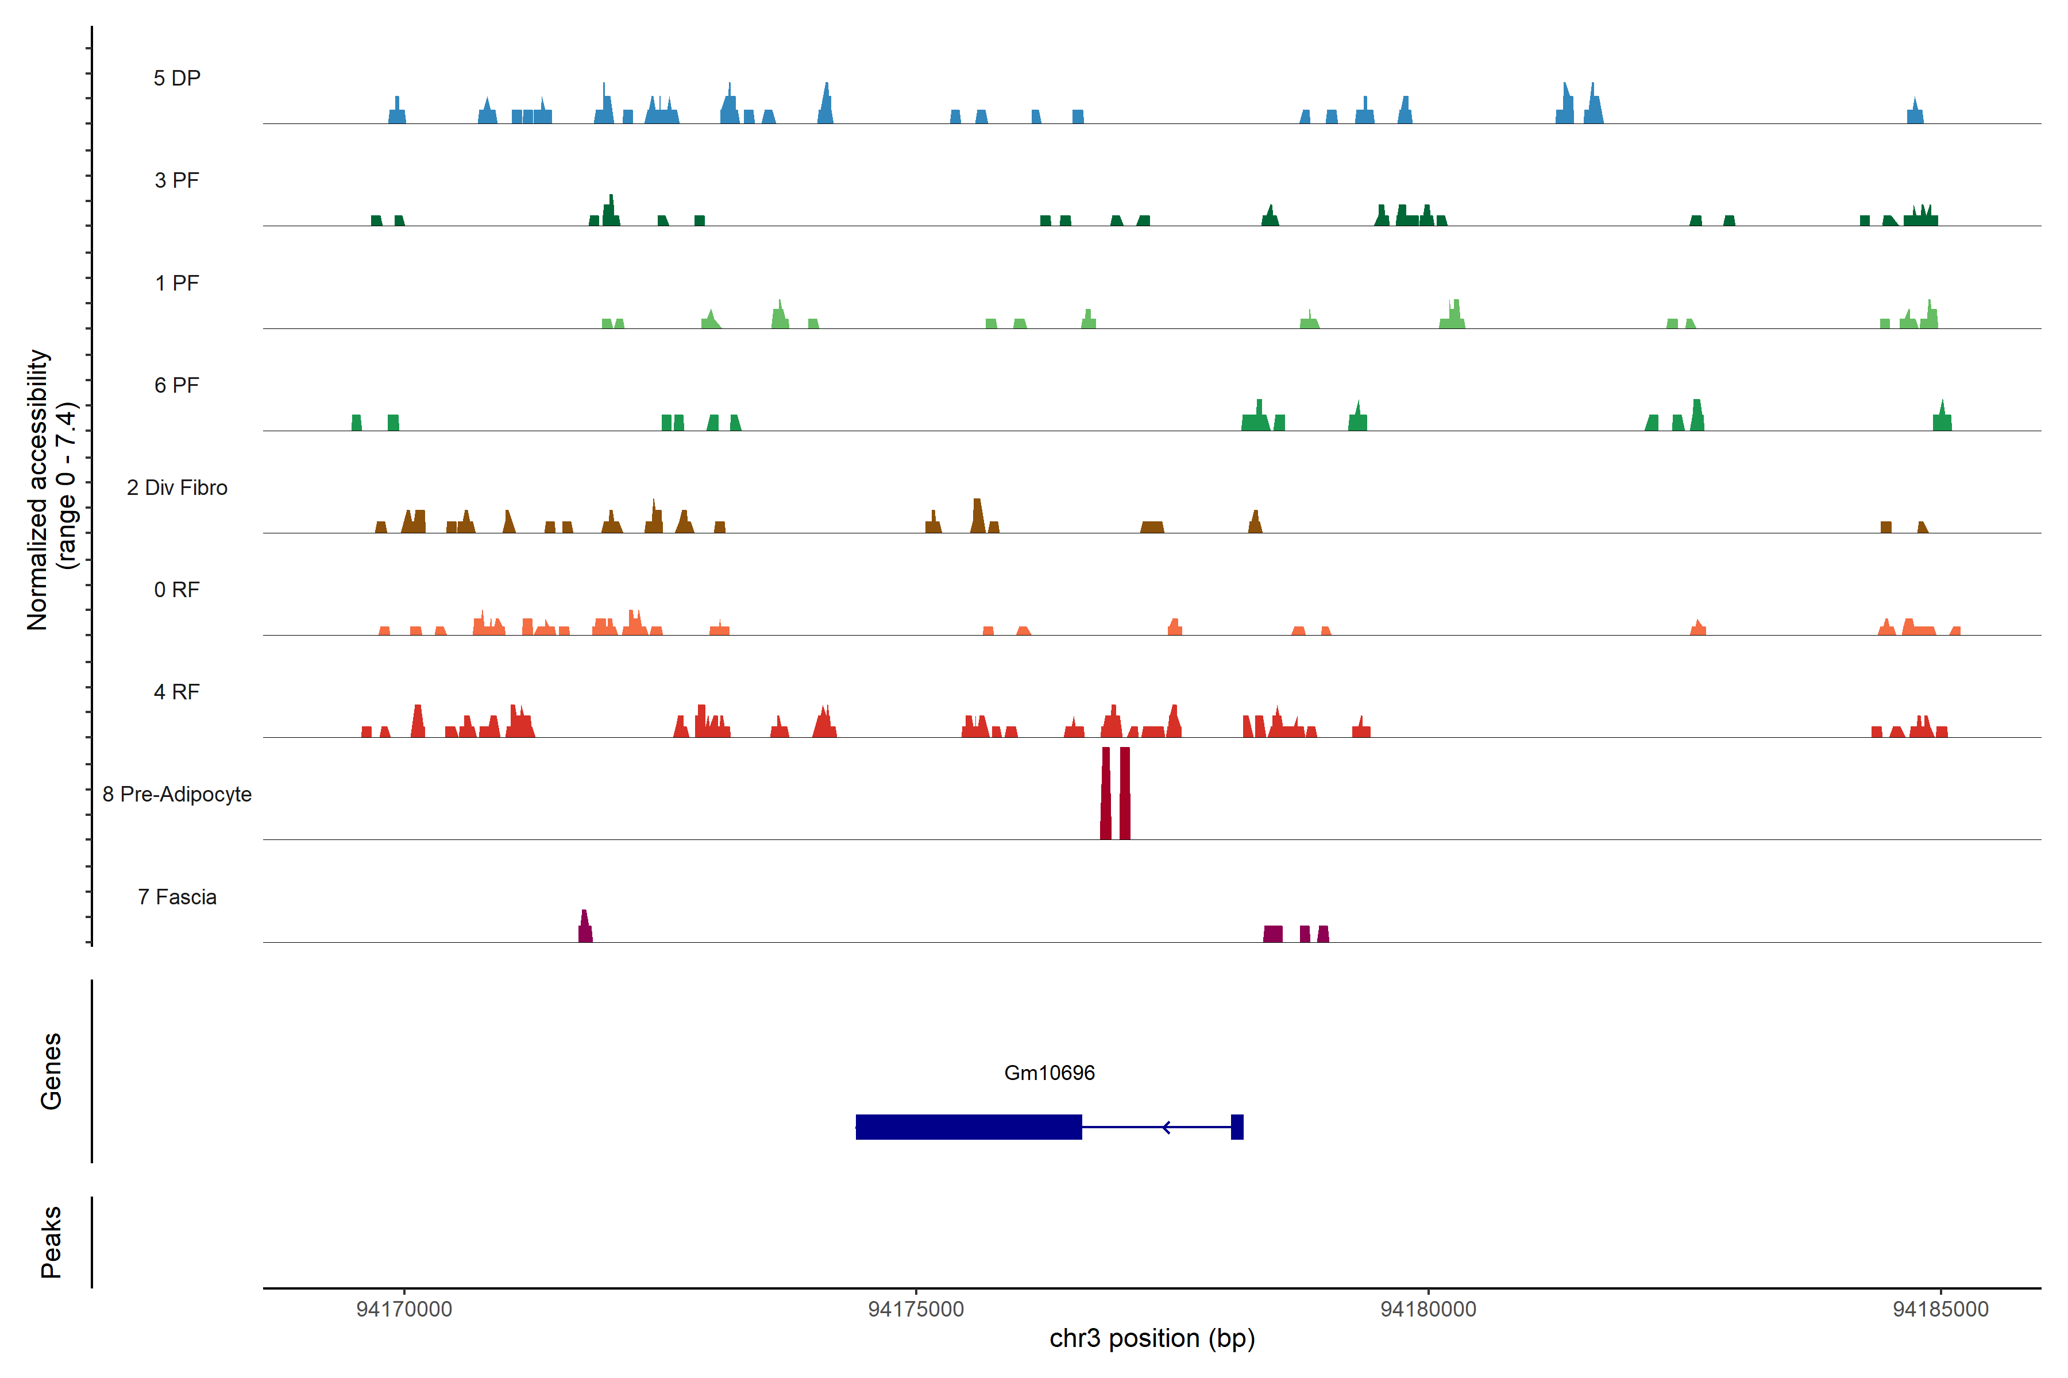Image resolution: width=2068 pixels, height=1378 pixels.
Task: Click the 94175000 axis tick label
Action: pyautogui.click(x=915, y=1309)
